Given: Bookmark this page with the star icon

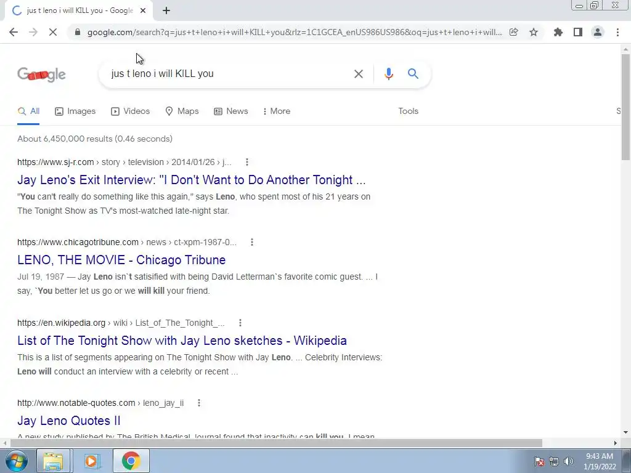Looking at the screenshot, I should pos(534,32).
